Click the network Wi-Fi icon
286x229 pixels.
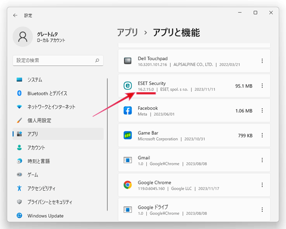tap(19, 107)
